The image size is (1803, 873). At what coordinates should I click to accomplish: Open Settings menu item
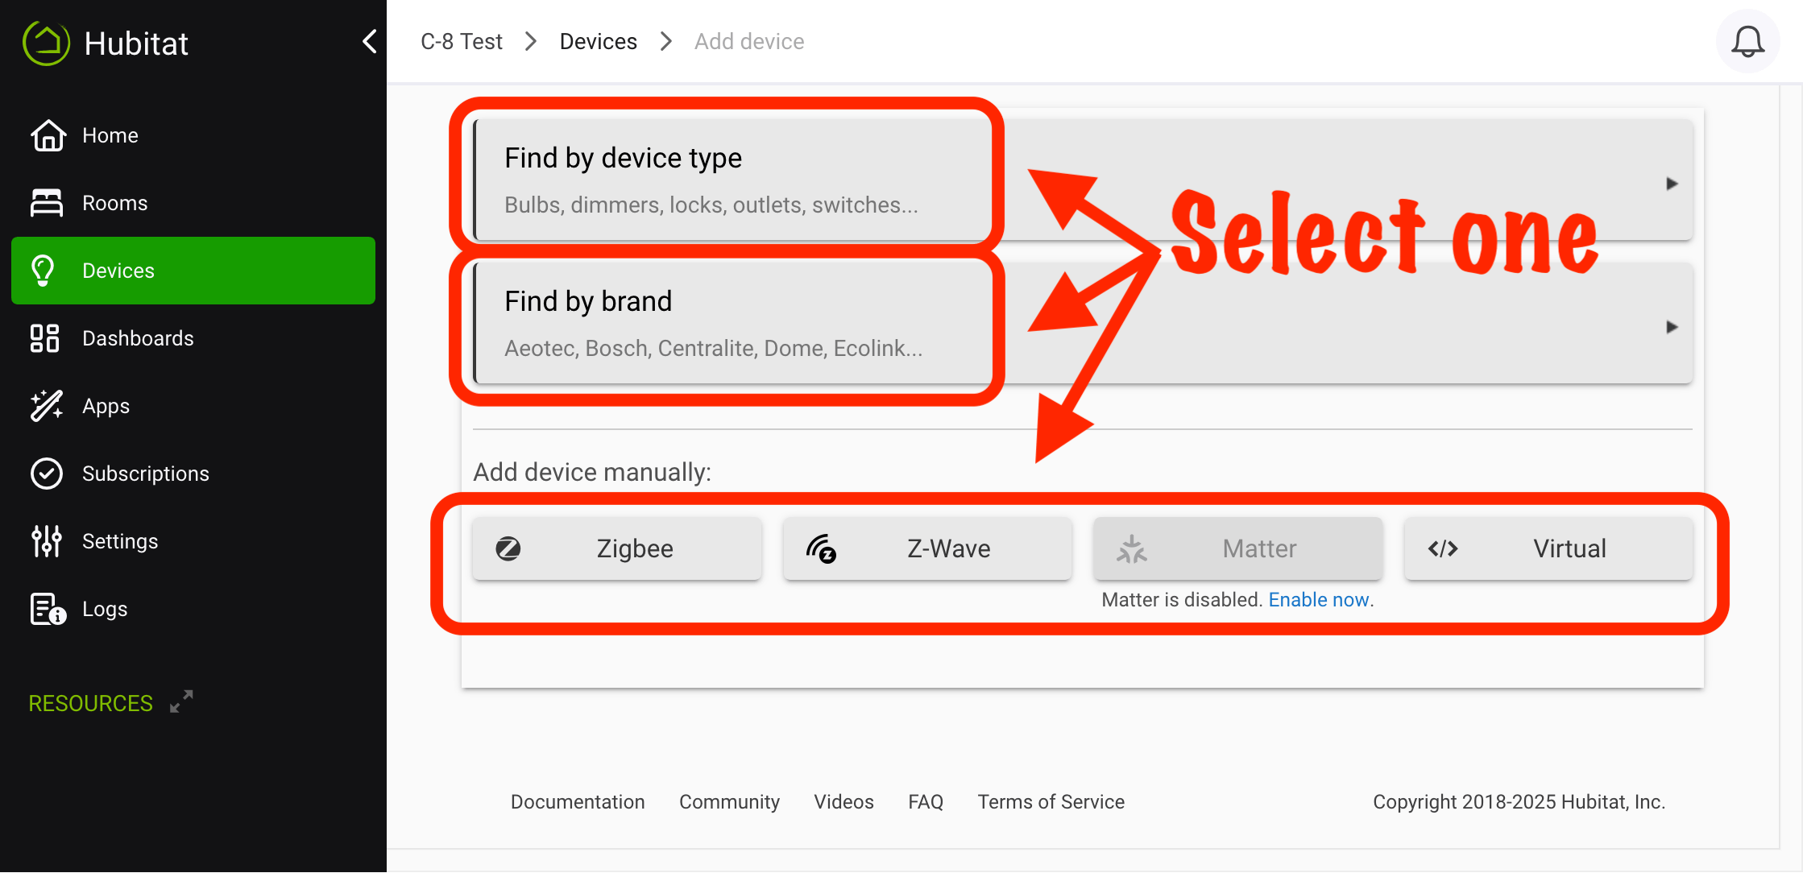tap(193, 541)
